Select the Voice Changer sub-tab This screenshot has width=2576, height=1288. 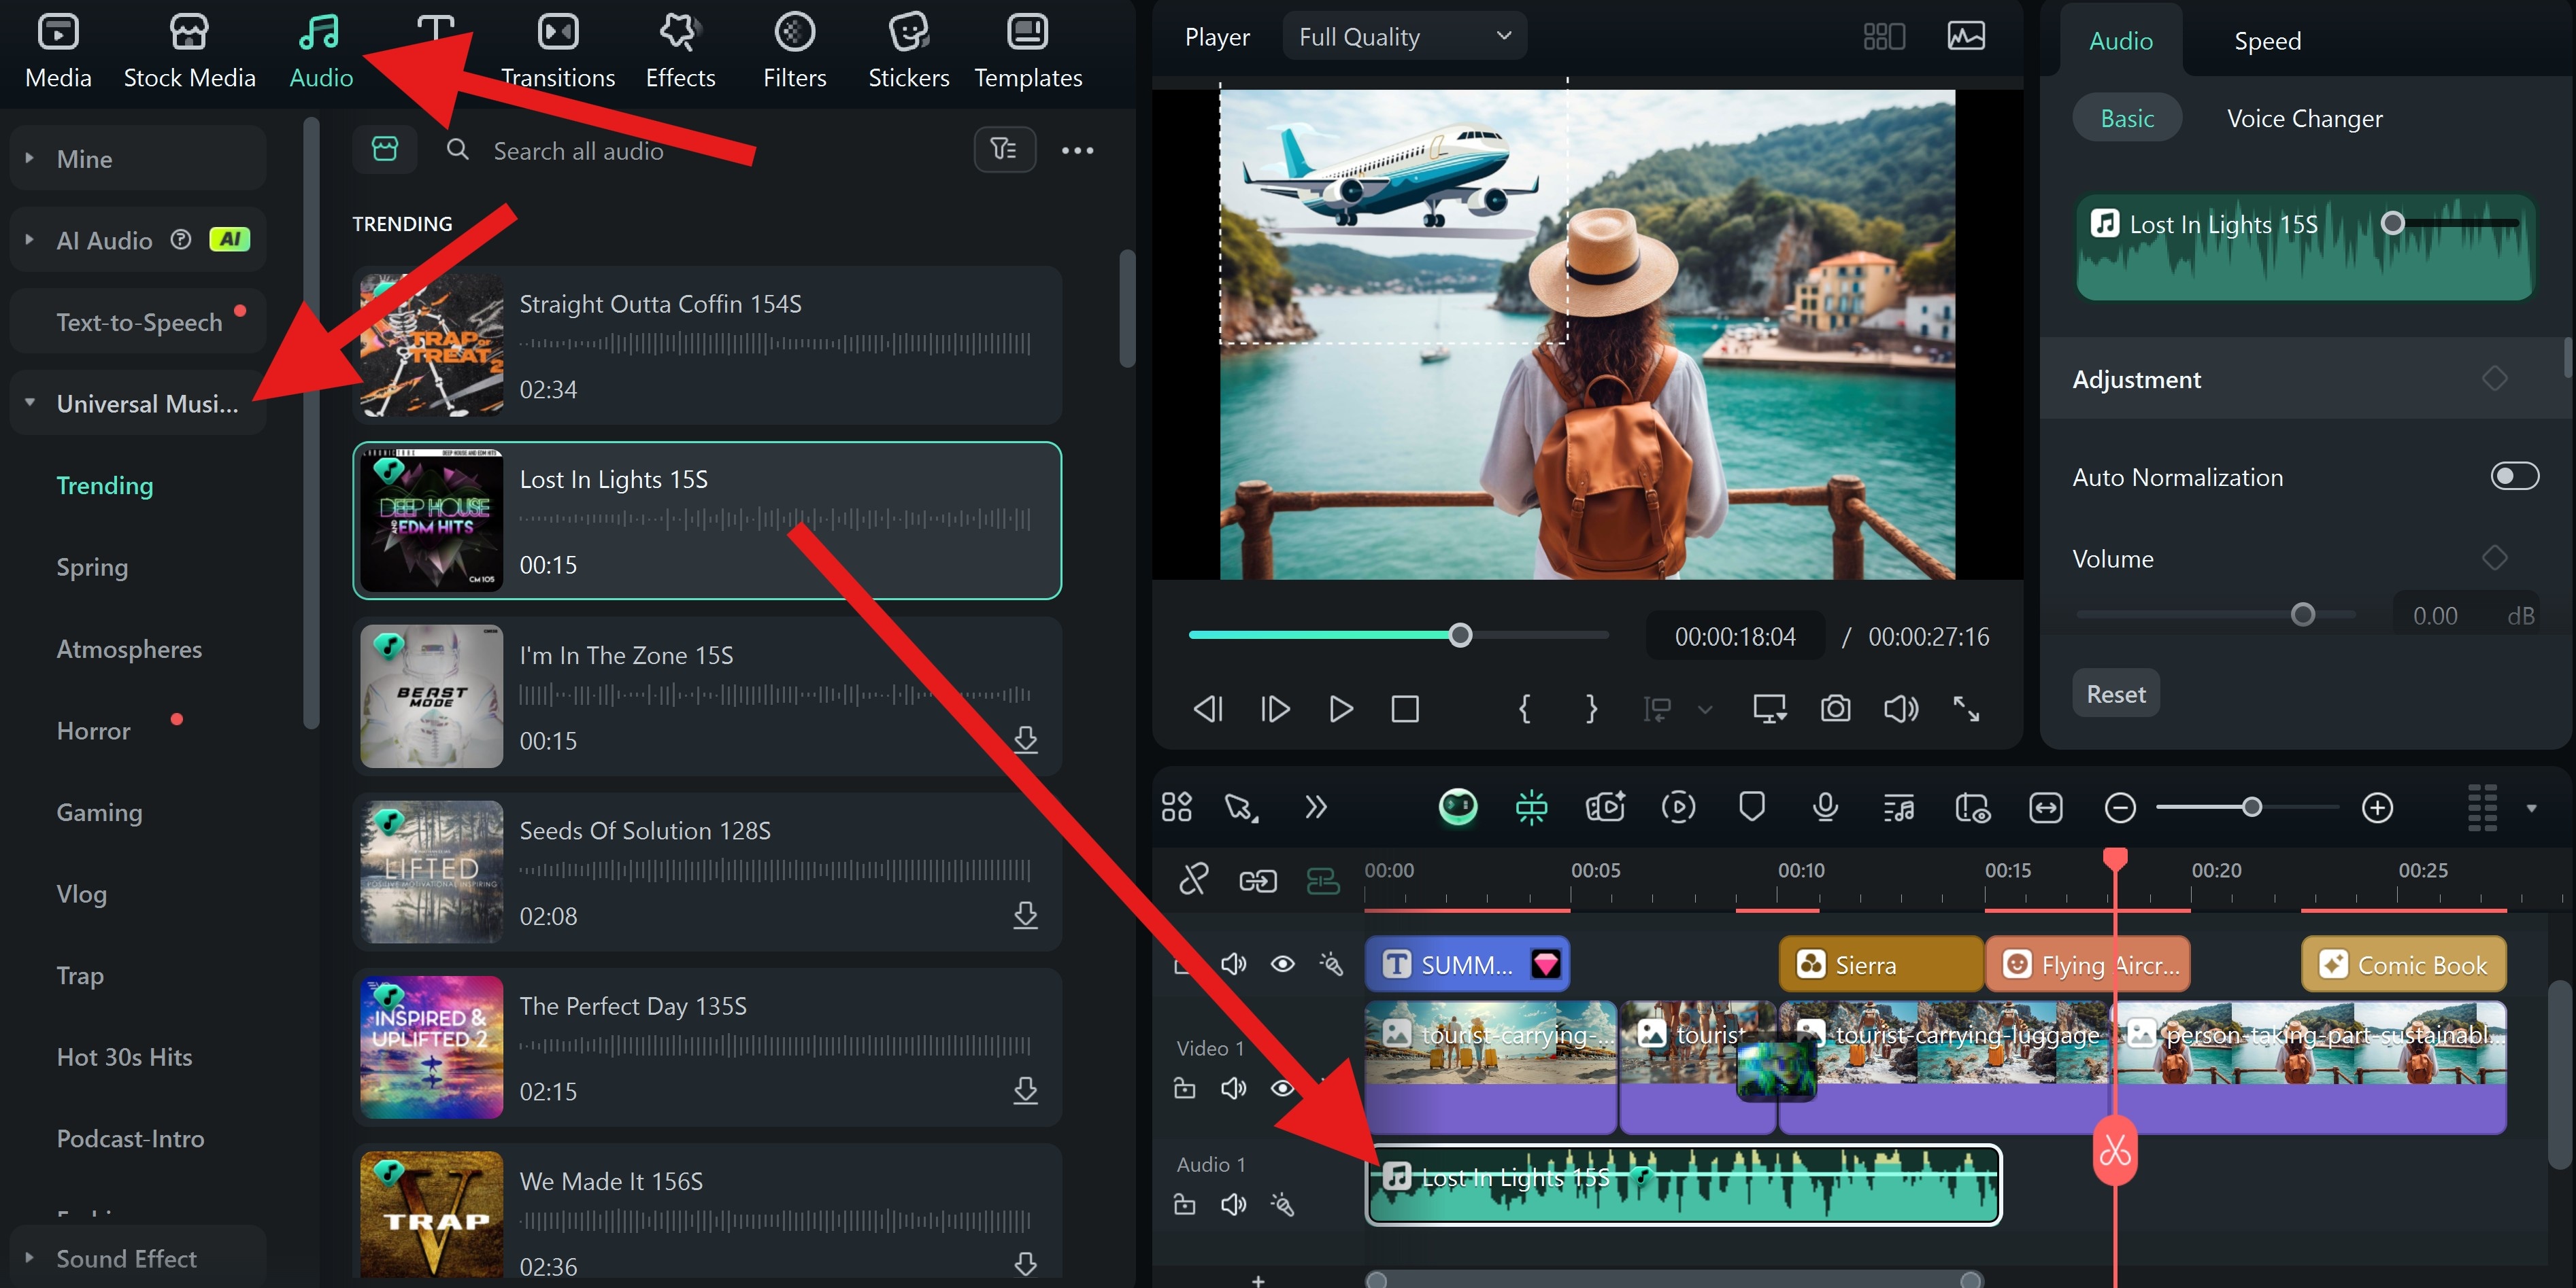pyautogui.click(x=2304, y=118)
